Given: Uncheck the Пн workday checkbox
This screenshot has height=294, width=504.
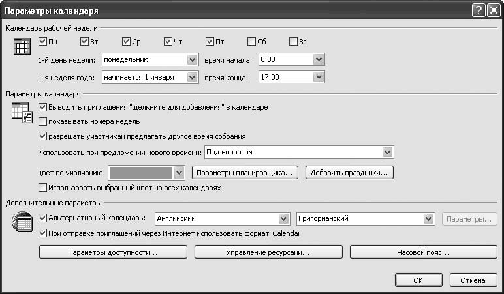Looking at the screenshot, I should 43,42.
